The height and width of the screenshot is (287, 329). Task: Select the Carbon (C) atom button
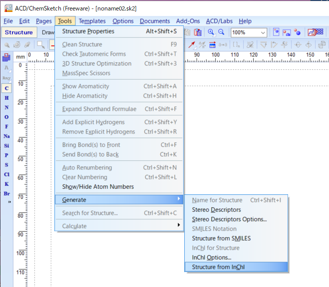point(6,88)
